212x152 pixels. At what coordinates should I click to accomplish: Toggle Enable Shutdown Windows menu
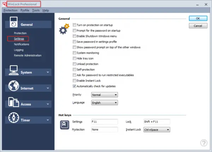pos(74,36)
